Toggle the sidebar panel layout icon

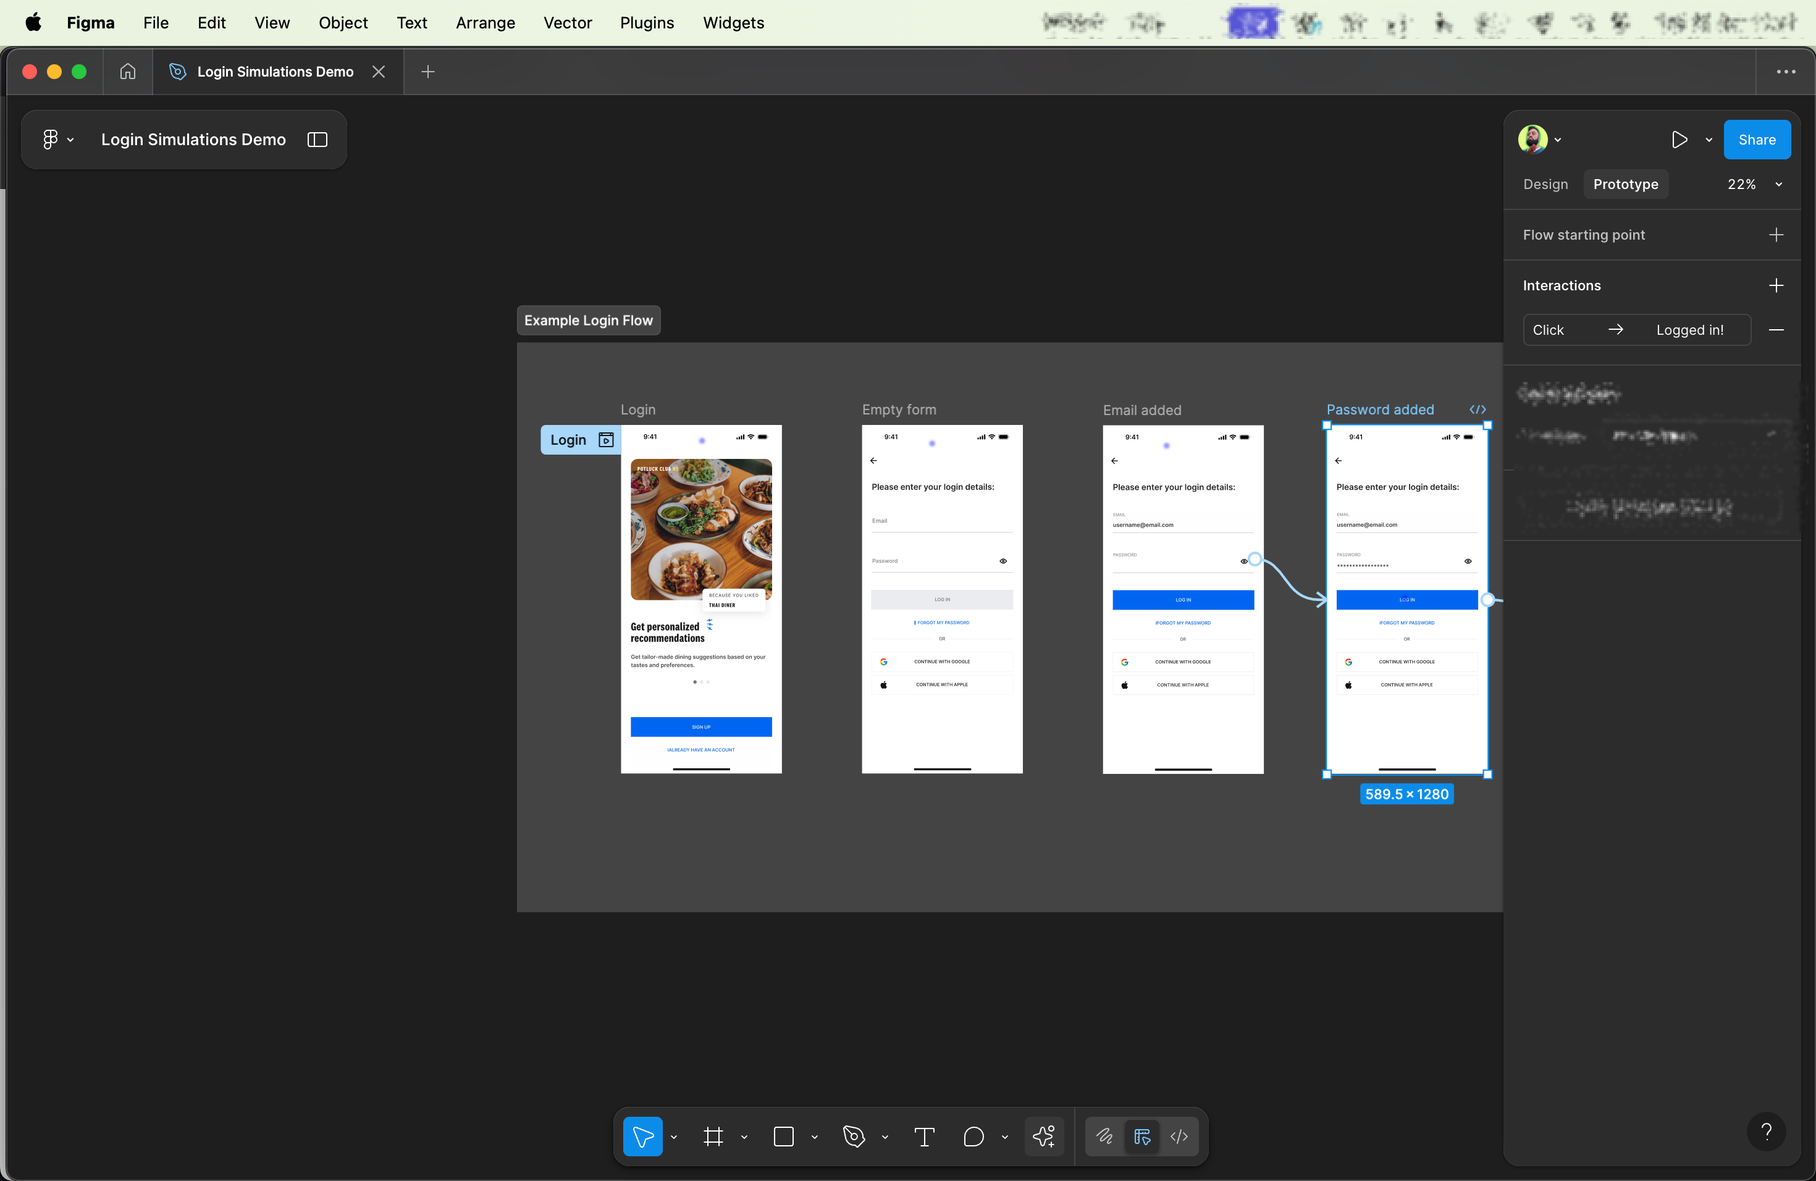[317, 139]
